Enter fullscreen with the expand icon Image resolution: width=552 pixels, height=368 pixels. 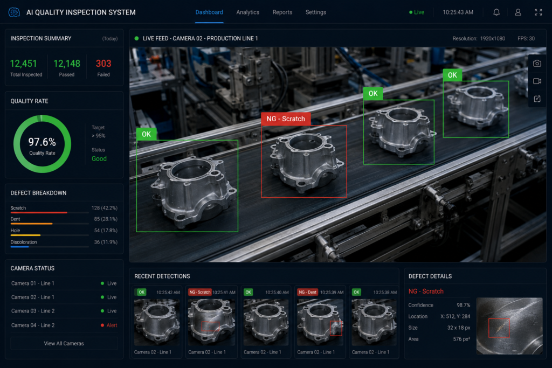tap(539, 12)
